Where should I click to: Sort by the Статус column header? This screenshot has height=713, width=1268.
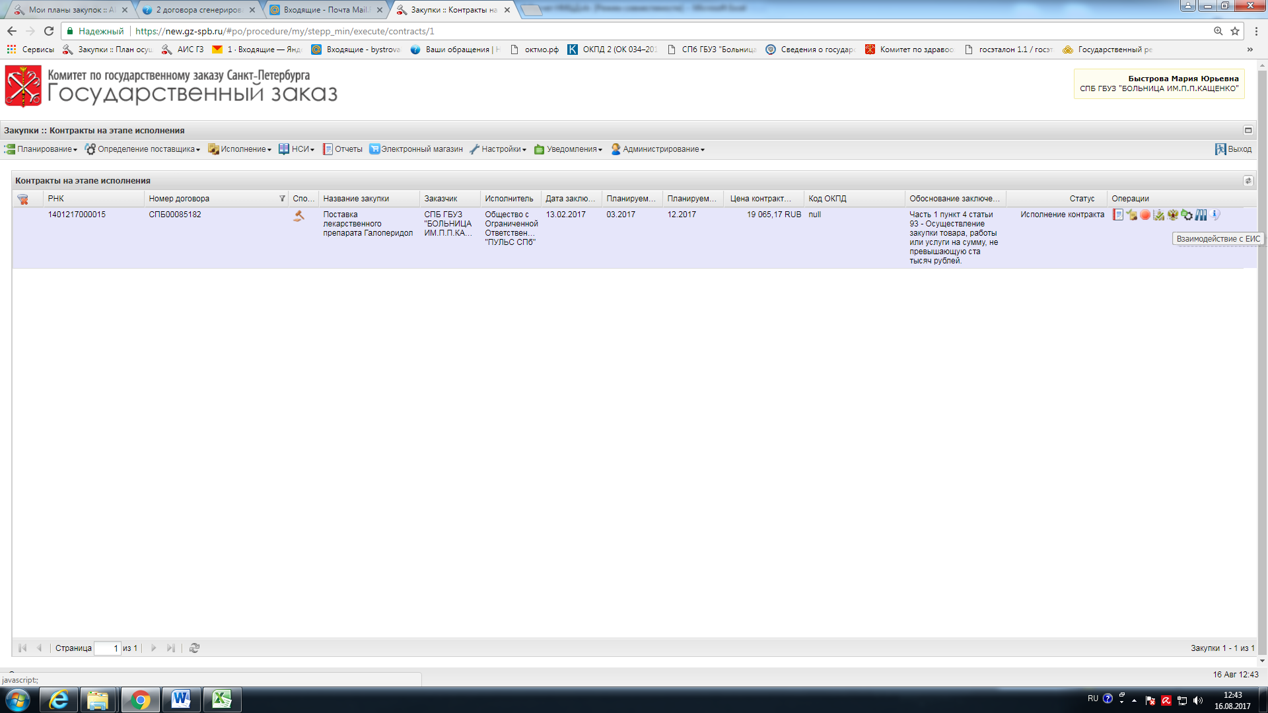1082,199
